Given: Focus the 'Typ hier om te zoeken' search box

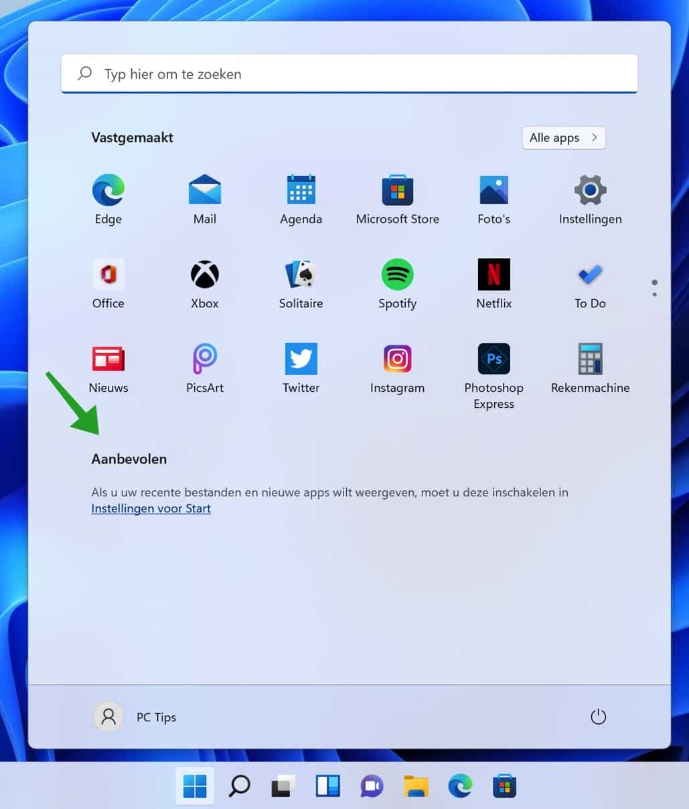Looking at the screenshot, I should (350, 74).
